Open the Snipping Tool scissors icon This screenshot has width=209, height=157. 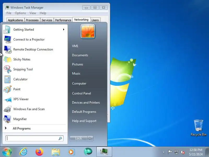[x=8, y=69]
